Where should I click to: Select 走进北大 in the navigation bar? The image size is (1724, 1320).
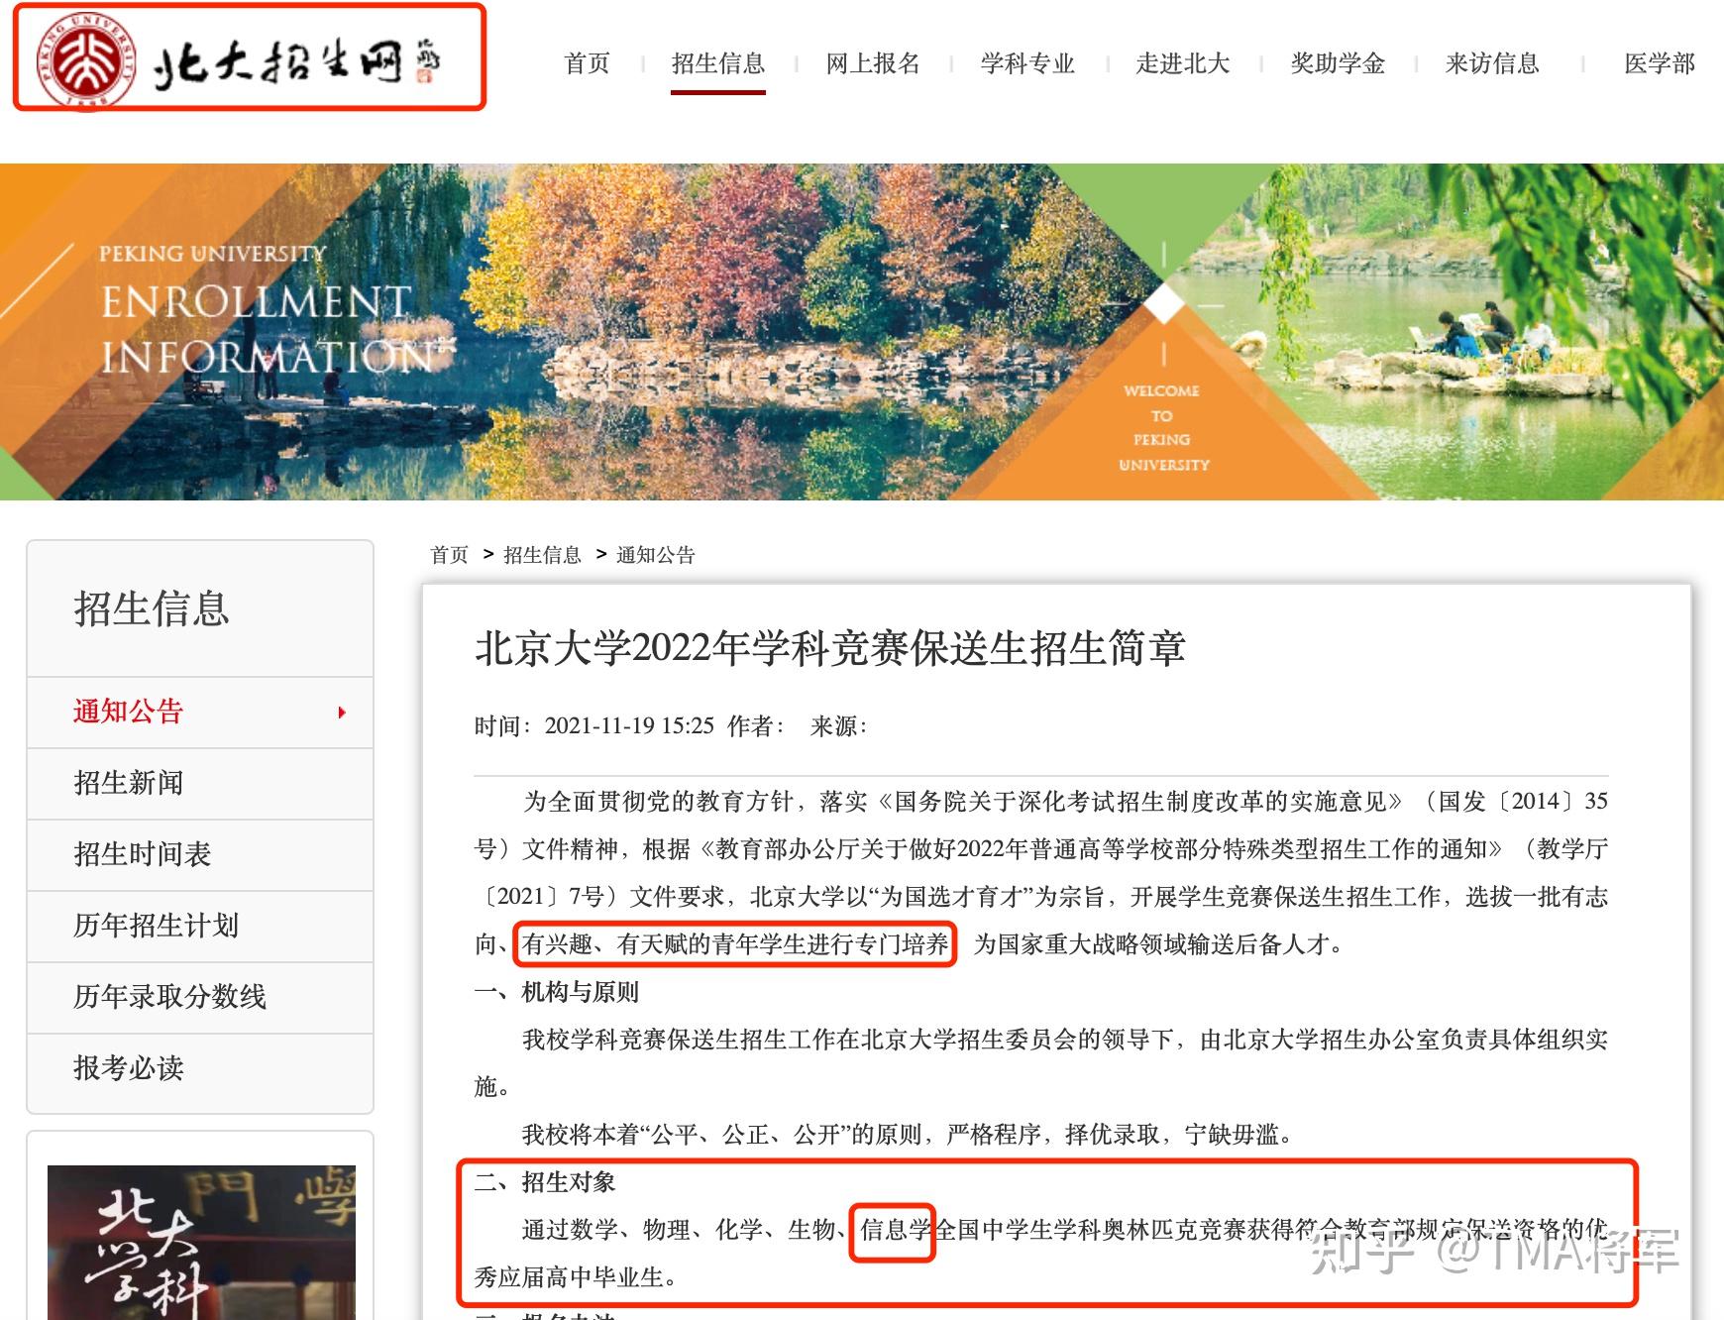pyautogui.click(x=1182, y=63)
